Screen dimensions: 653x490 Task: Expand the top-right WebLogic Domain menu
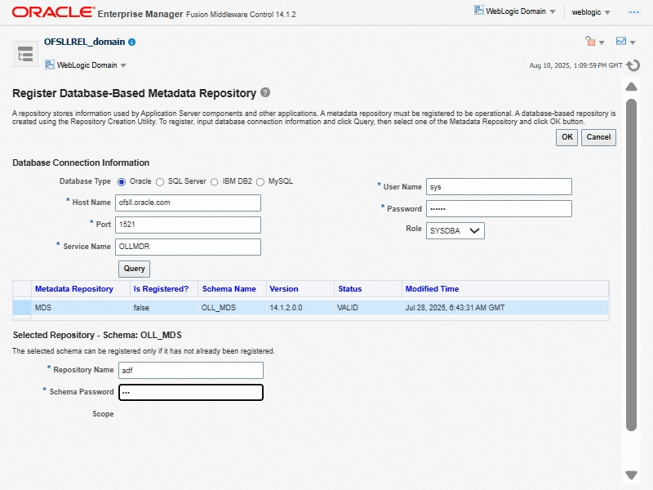click(x=553, y=11)
